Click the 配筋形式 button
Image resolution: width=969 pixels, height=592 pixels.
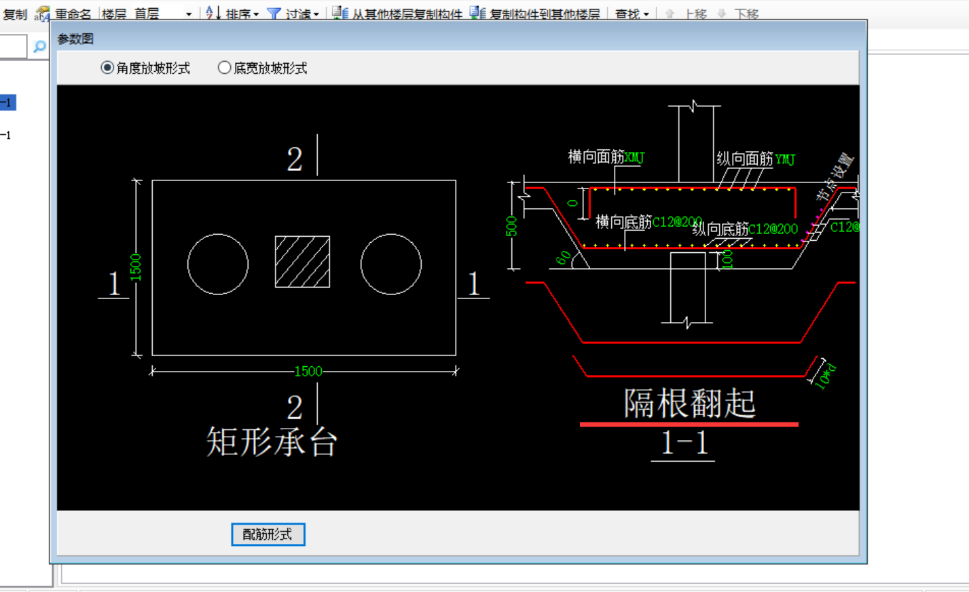[268, 534]
